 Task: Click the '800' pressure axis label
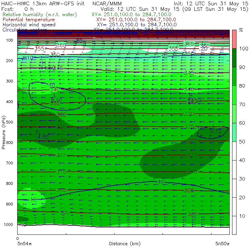point(10,184)
